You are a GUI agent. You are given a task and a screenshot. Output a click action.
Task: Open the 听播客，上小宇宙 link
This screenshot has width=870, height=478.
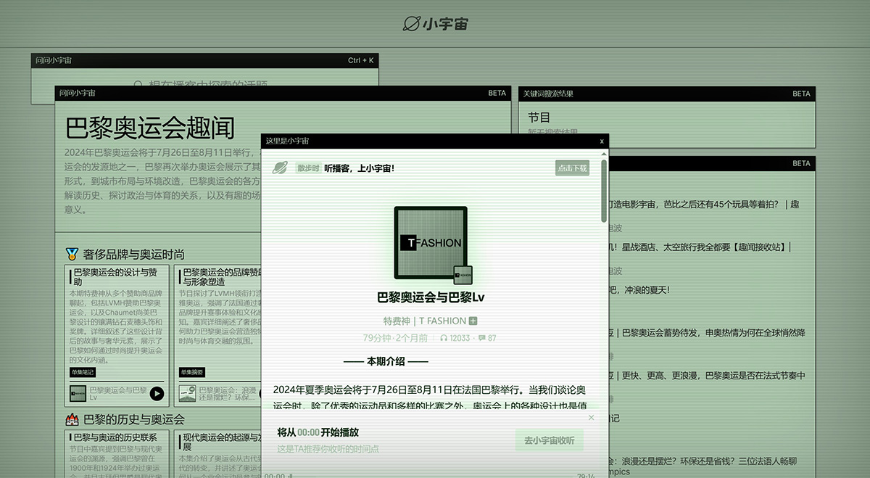(361, 168)
